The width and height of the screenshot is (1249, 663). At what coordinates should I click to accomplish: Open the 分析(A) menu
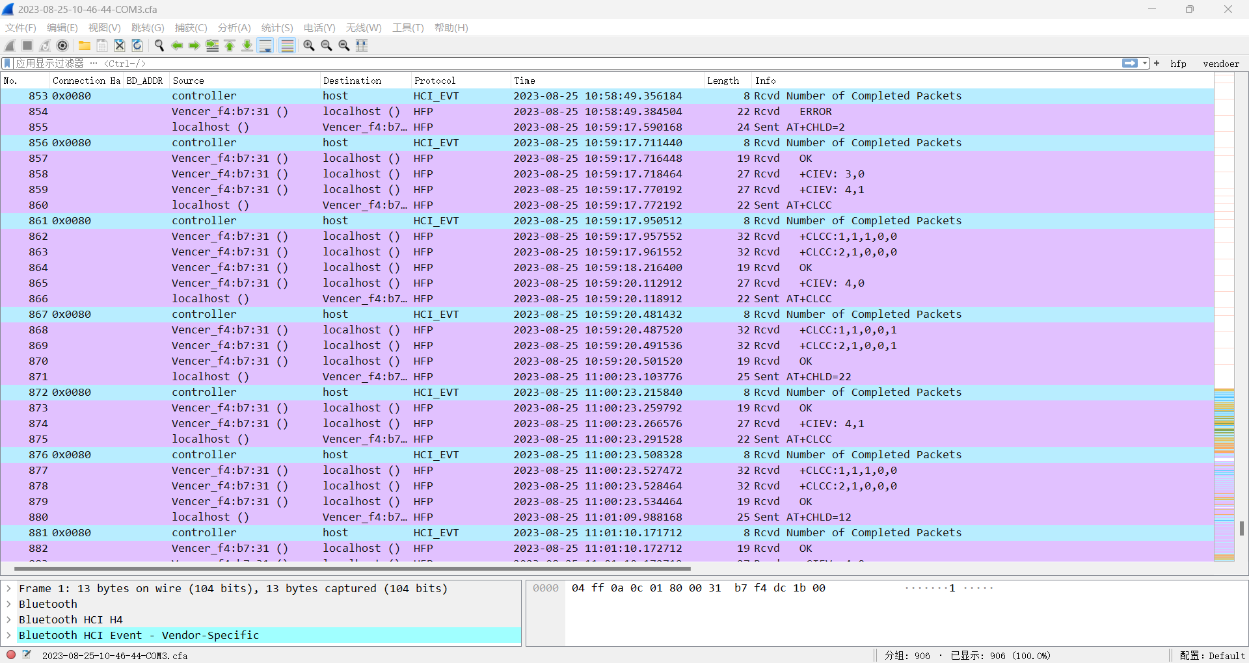click(234, 28)
